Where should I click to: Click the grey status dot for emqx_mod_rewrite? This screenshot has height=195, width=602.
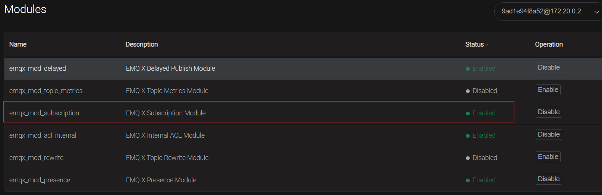tap(468, 158)
